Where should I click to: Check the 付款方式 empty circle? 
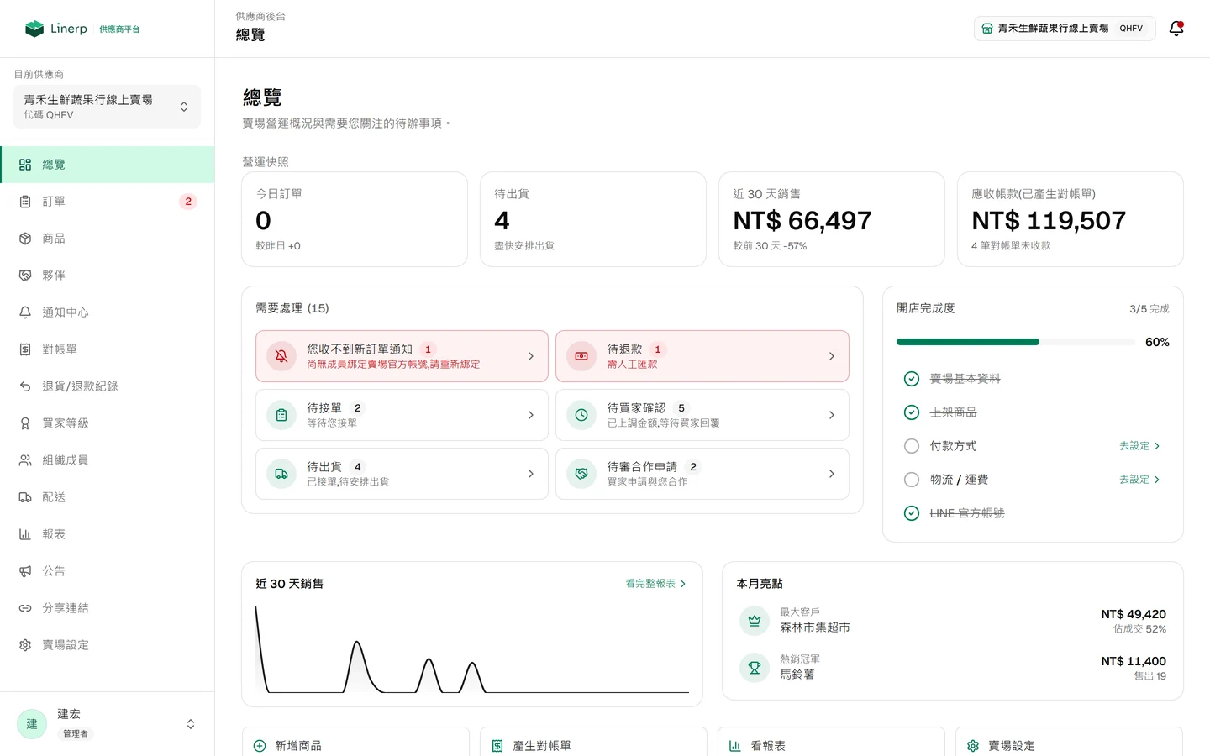coord(912,446)
